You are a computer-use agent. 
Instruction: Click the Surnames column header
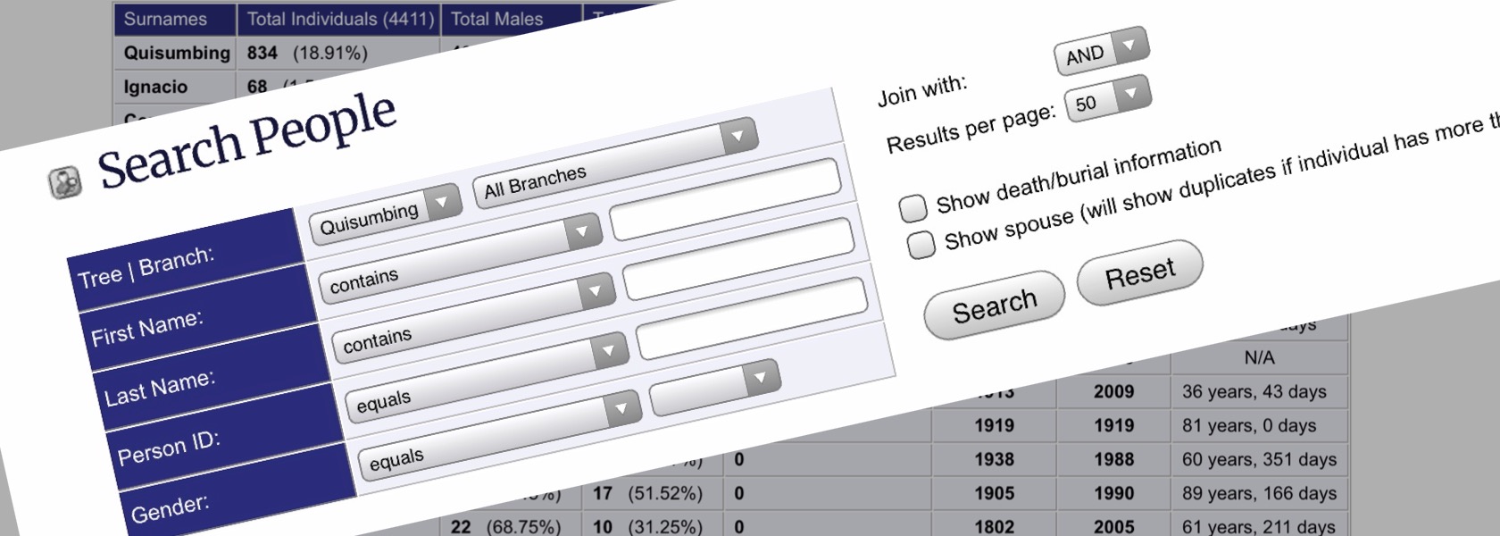pyautogui.click(x=165, y=19)
